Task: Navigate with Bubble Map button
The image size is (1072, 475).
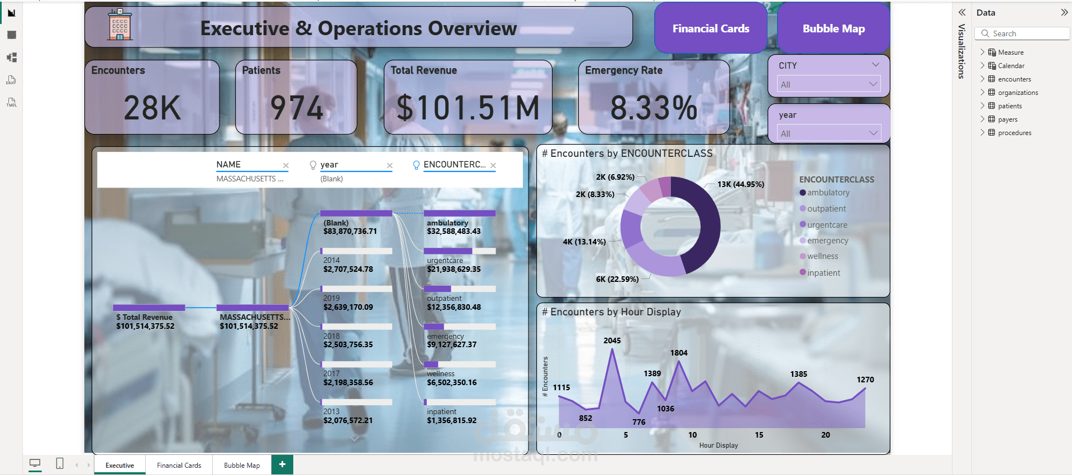Action: point(833,28)
